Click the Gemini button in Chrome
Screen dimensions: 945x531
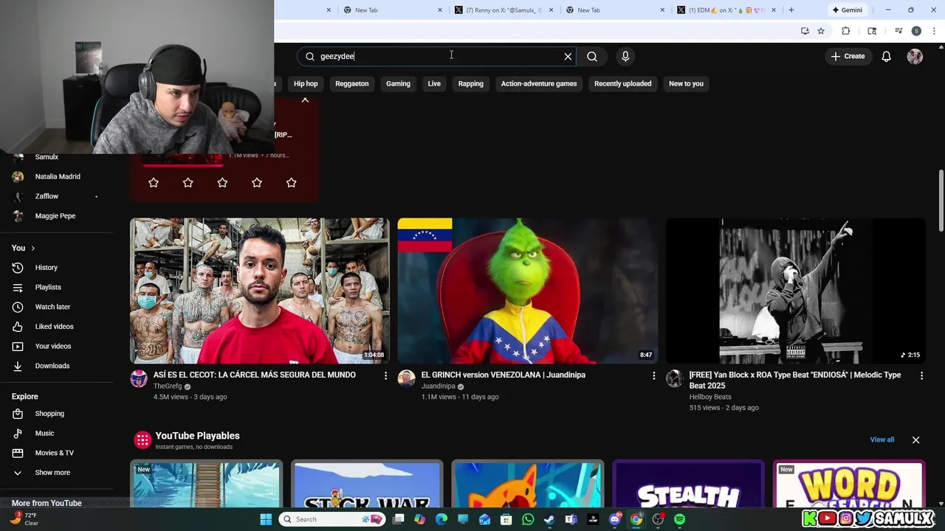(847, 10)
